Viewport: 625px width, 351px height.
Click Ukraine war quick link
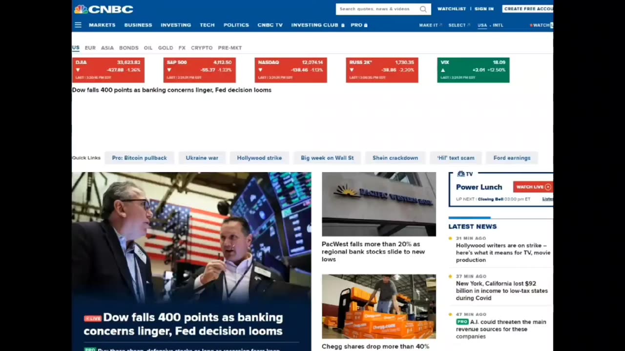pyautogui.click(x=202, y=158)
